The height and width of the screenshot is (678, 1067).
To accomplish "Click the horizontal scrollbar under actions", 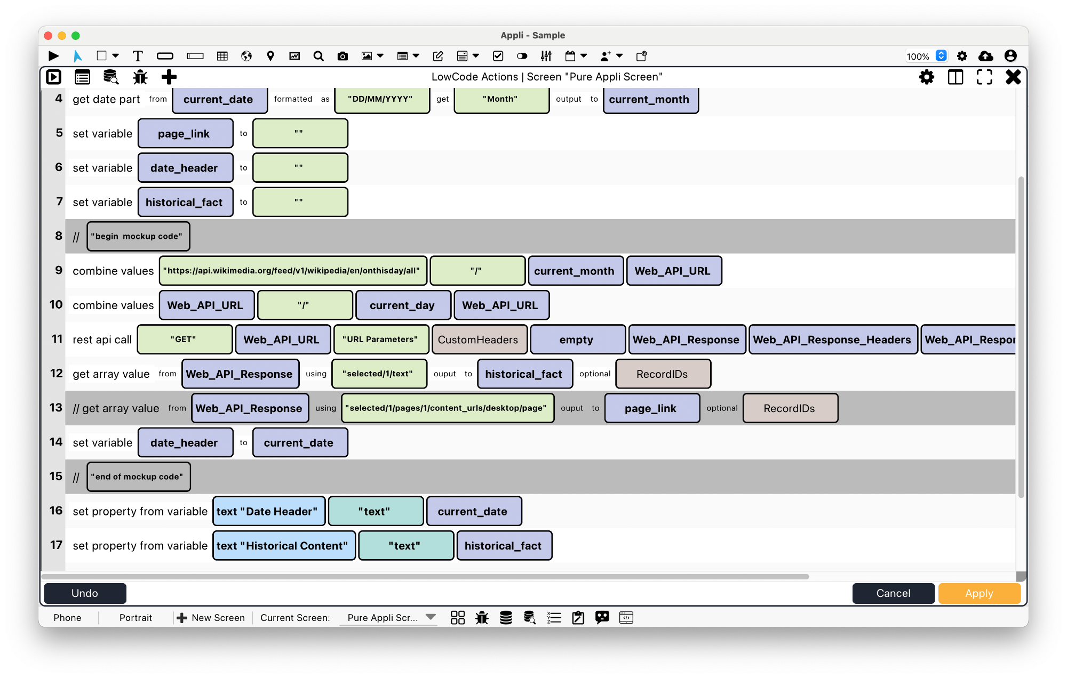I will pos(425,576).
